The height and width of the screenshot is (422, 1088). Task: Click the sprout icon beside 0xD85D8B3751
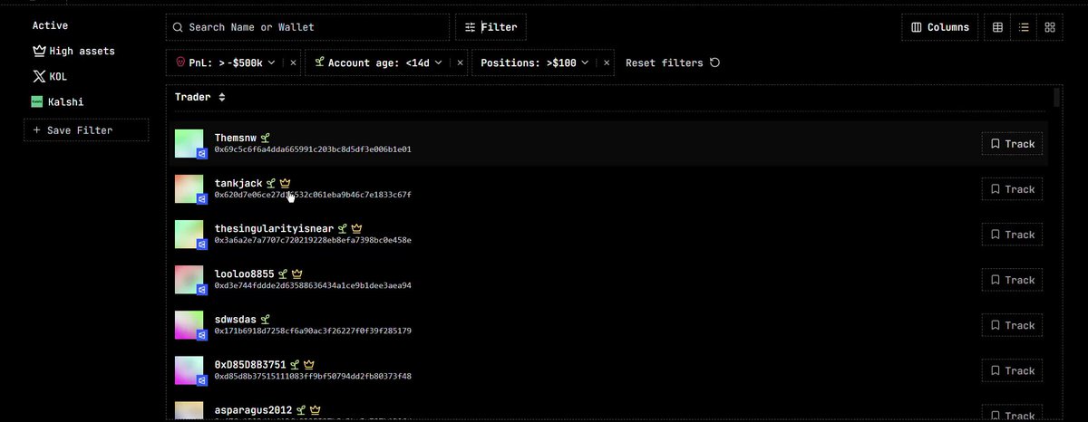coord(295,364)
